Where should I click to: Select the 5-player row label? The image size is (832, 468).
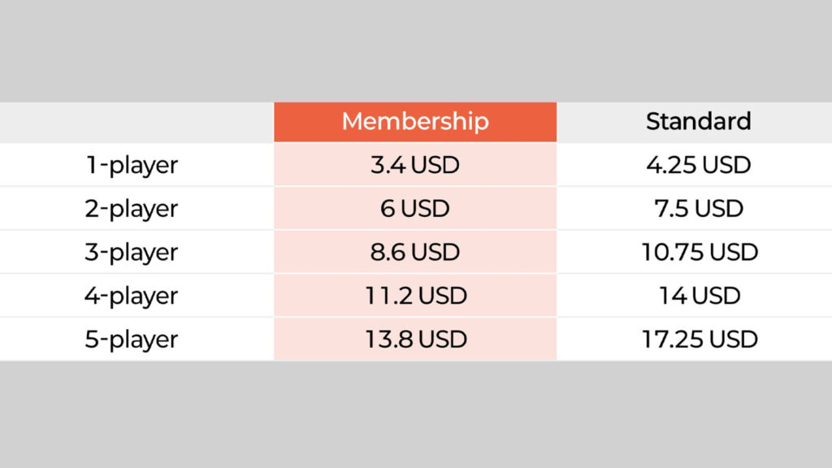coord(131,339)
